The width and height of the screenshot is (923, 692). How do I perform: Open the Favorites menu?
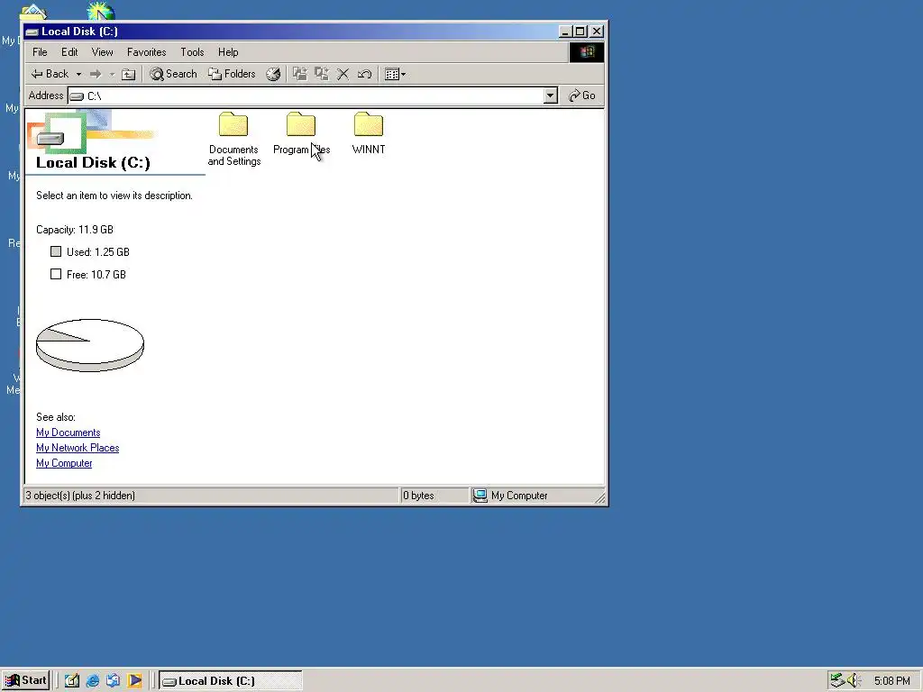point(147,52)
